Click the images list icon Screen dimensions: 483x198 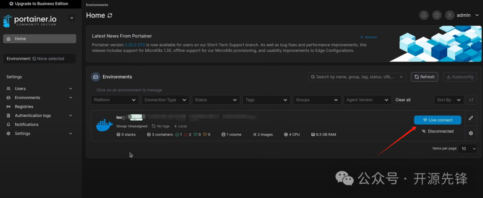point(254,135)
